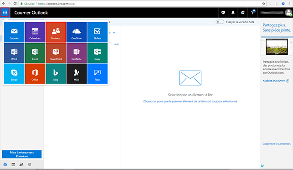Click Partagez plus. Sans pièce jointe. heading
Viewport: 293px width, 170px height.
(x=277, y=28)
